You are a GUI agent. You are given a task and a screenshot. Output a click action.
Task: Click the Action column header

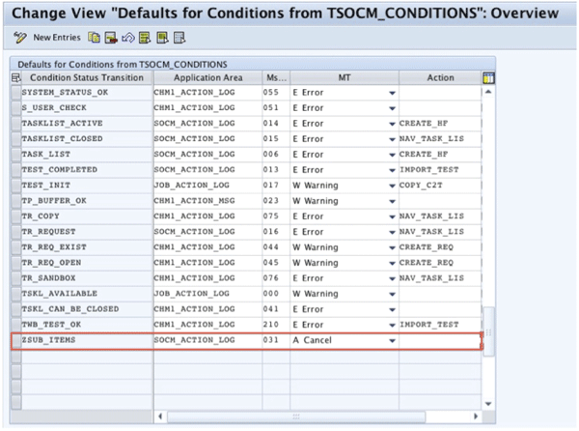(440, 78)
